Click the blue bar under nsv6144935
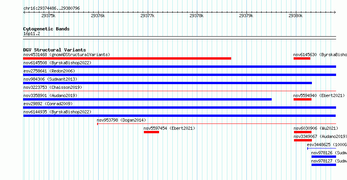Viewport: 347px width, 180px height. tap(179, 116)
